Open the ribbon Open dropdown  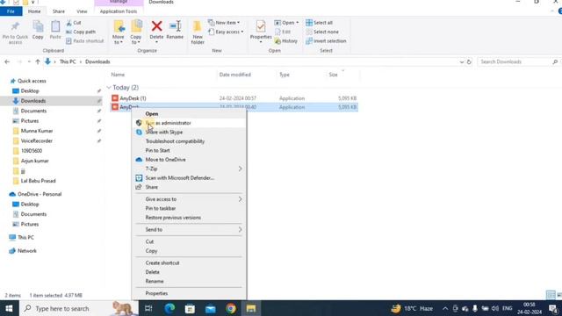(x=286, y=23)
